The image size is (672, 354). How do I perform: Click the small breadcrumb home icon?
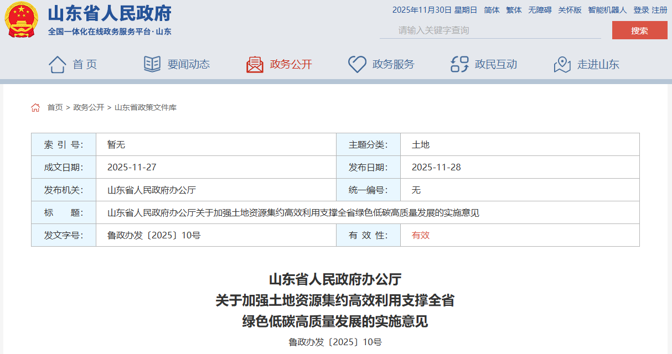coord(35,107)
